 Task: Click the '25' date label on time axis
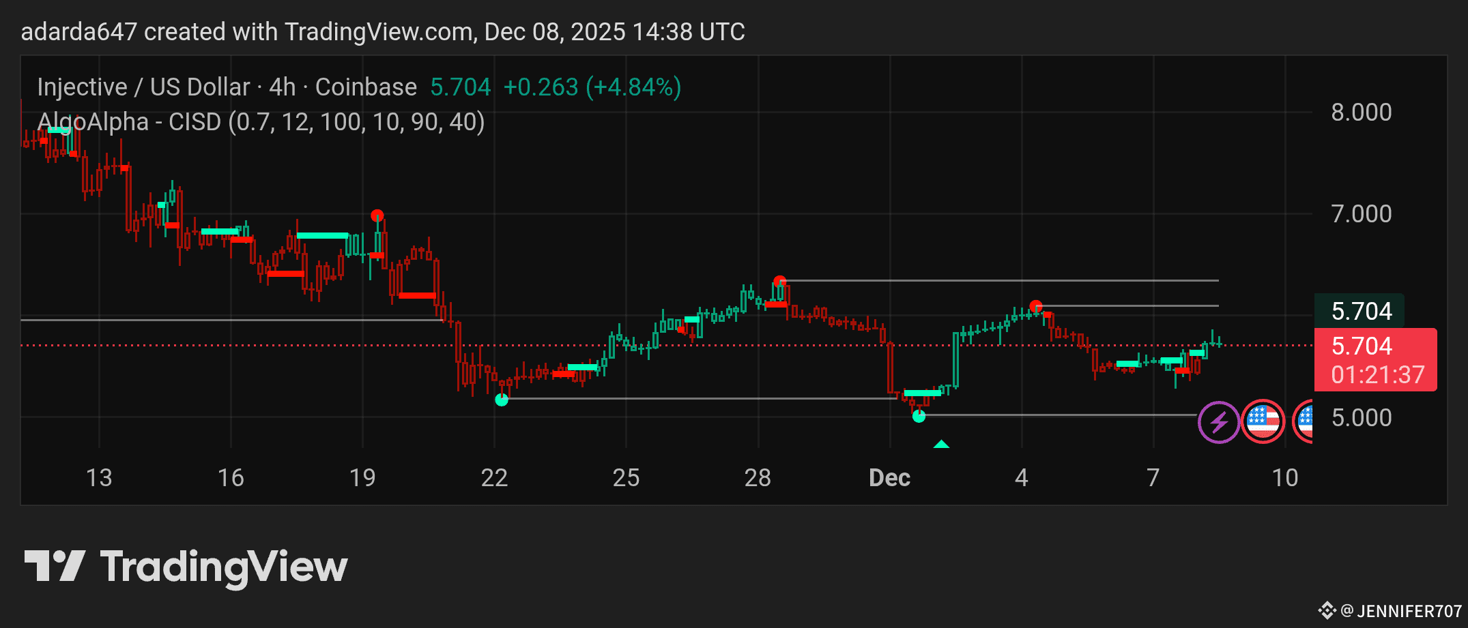click(x=626, y=478)
